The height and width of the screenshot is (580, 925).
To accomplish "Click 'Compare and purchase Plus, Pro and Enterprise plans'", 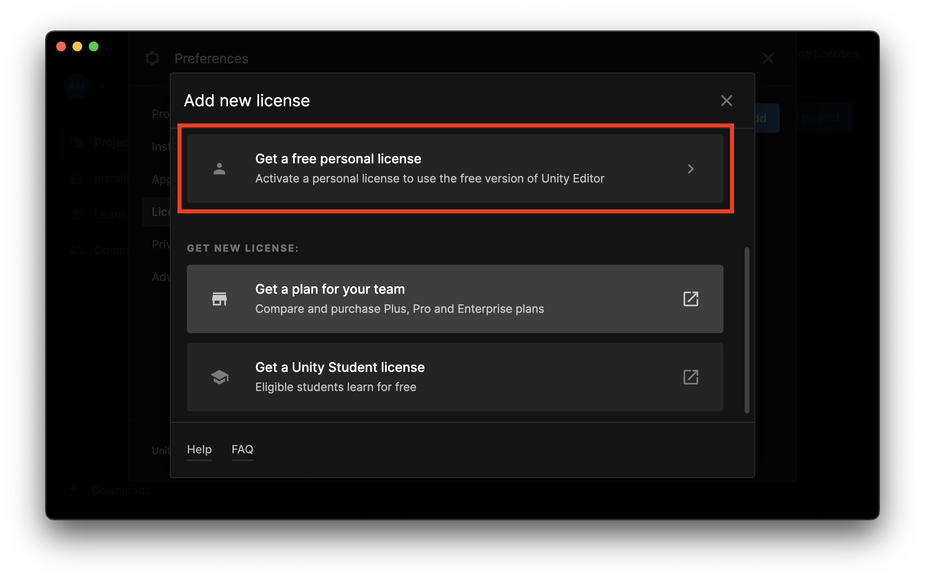I will (x=399, y=309).
